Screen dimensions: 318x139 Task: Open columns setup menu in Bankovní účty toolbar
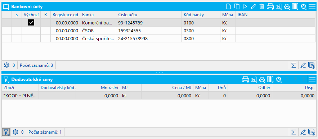(x=295, y=7)
